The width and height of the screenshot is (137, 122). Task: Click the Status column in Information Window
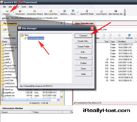[47, 112]
